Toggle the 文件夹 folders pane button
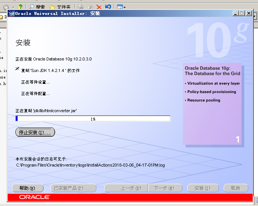This screenshot has height=206, width=258. coord(60,7)
